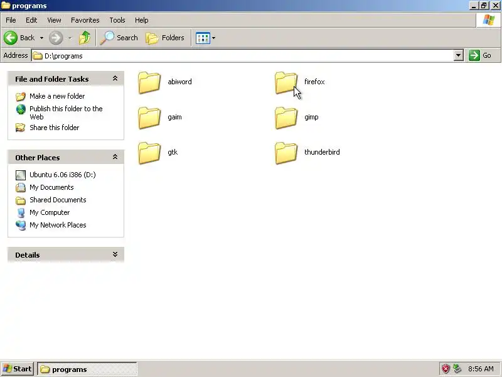Image resolution: width=502 pixels, height=377 pixels.
Task: Collapse the Other Places panel
Action: [x=115, y=157]
